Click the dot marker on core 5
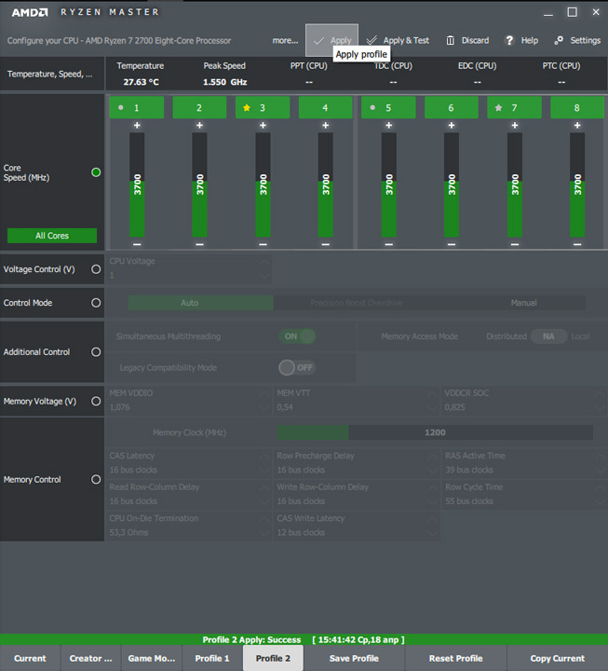608x671 pixels. point(372,108)
